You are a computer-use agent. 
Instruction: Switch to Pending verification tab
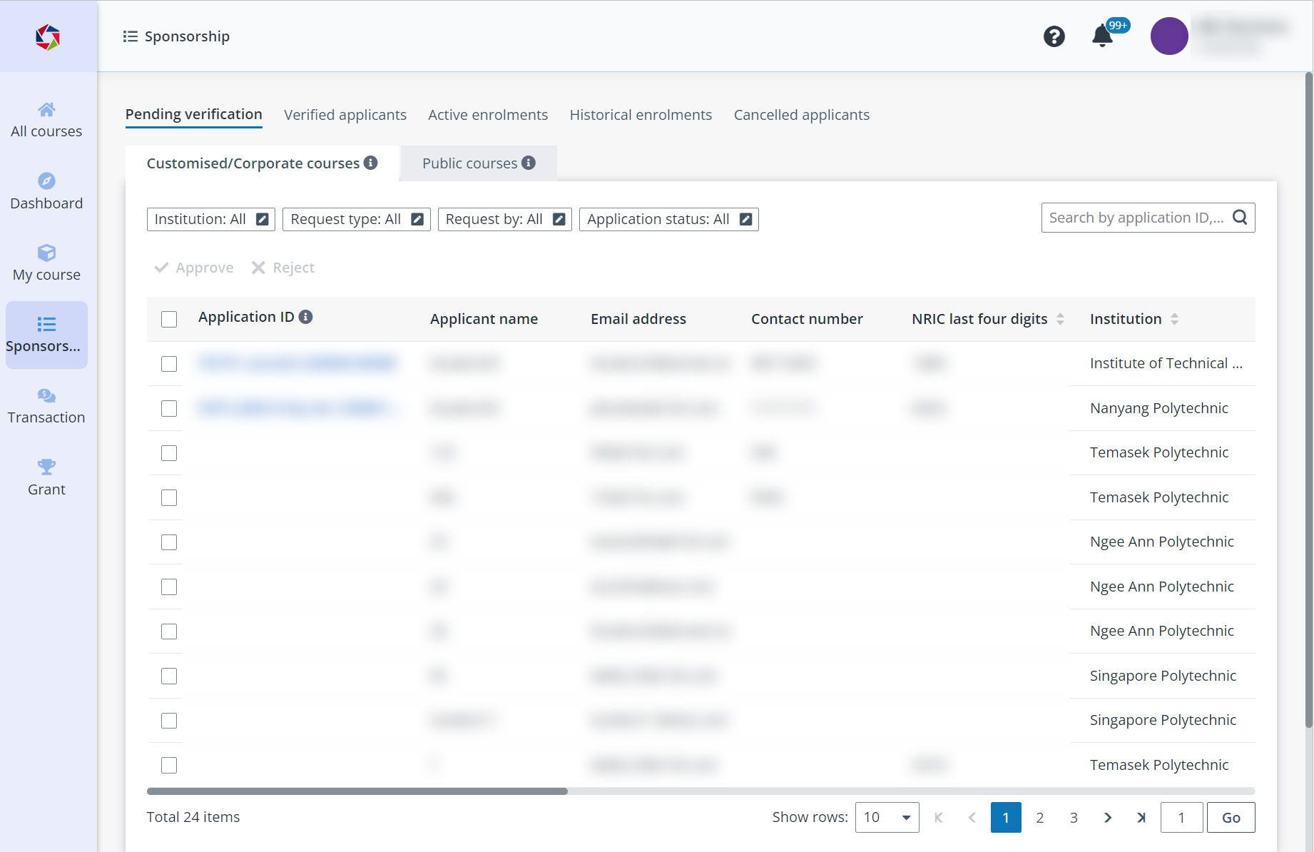tap(194, 114)
